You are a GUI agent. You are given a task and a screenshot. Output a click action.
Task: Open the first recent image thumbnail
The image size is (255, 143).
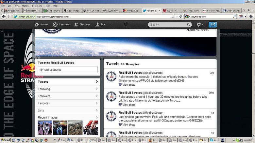click(x=45, y=128)
